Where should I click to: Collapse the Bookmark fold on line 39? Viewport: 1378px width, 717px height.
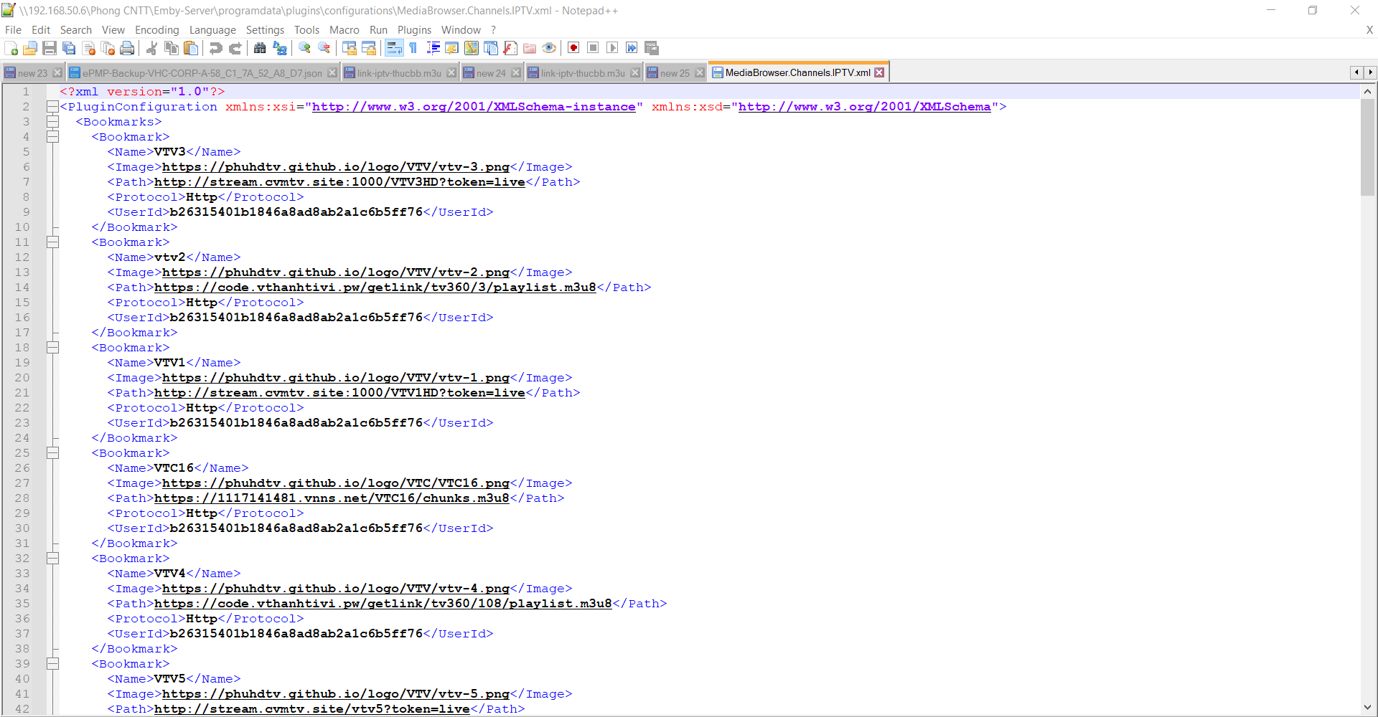[52, 664]
